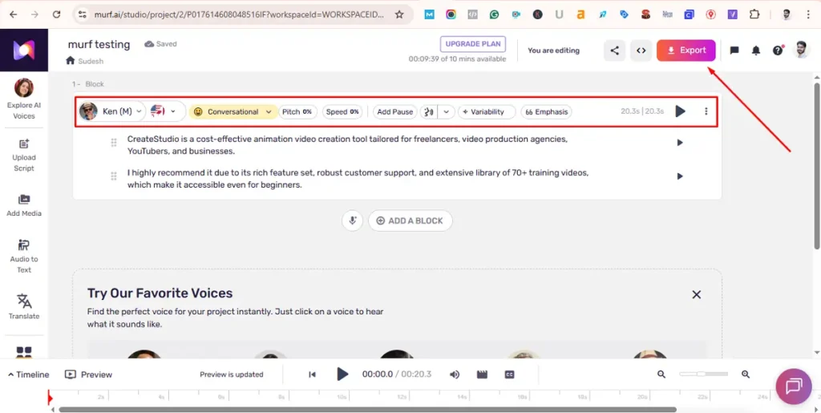Image resolution: width=821 pixels, height=413 pixels.
Task: Click the page vertical scrollbar
Action: (x=817, y=165)
